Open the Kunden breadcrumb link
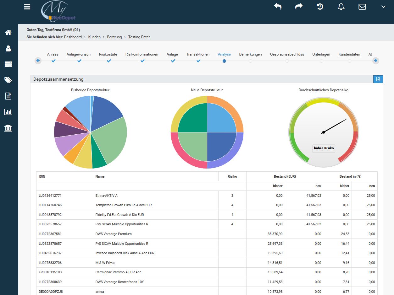394x295 pixels. pyautogui.click(x=94, y=37)
